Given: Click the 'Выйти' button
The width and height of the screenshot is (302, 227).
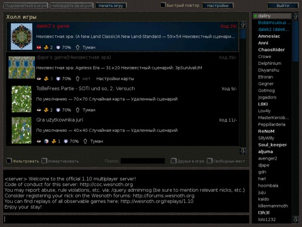Looking at the screenshot, I should [282, 6].
